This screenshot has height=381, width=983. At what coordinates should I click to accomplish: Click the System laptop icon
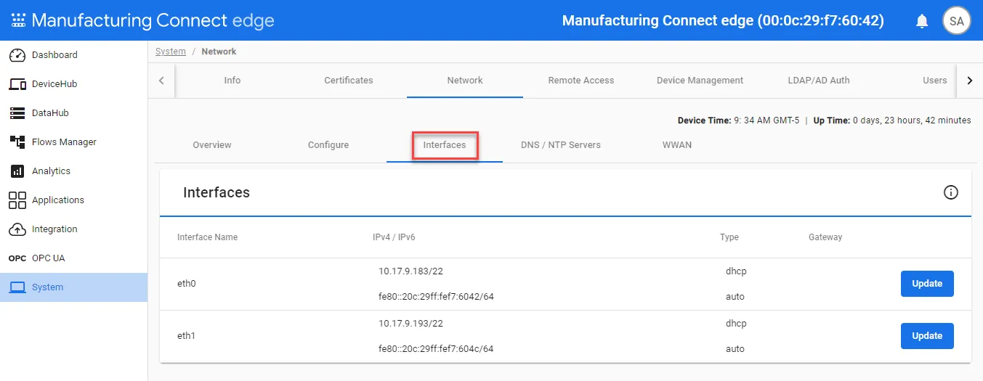(17, 287)
